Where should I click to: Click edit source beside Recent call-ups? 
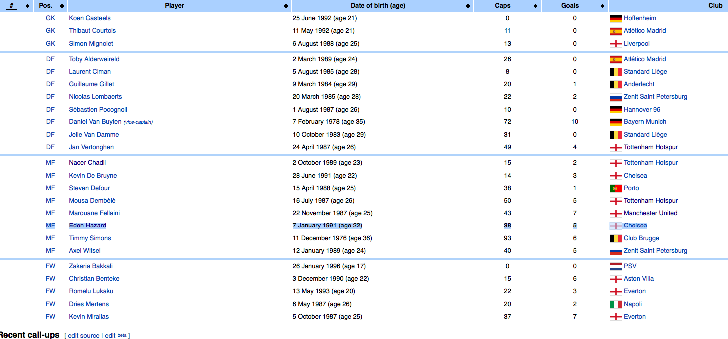tap(84, 336)
